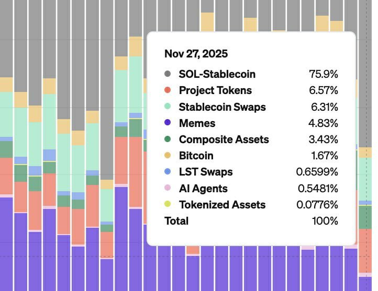Click the yellow Bitcoin legend dot
Image resolution: width=378 pixels, height=291 pixels.
pyautogui.click(x=168, y=156)
